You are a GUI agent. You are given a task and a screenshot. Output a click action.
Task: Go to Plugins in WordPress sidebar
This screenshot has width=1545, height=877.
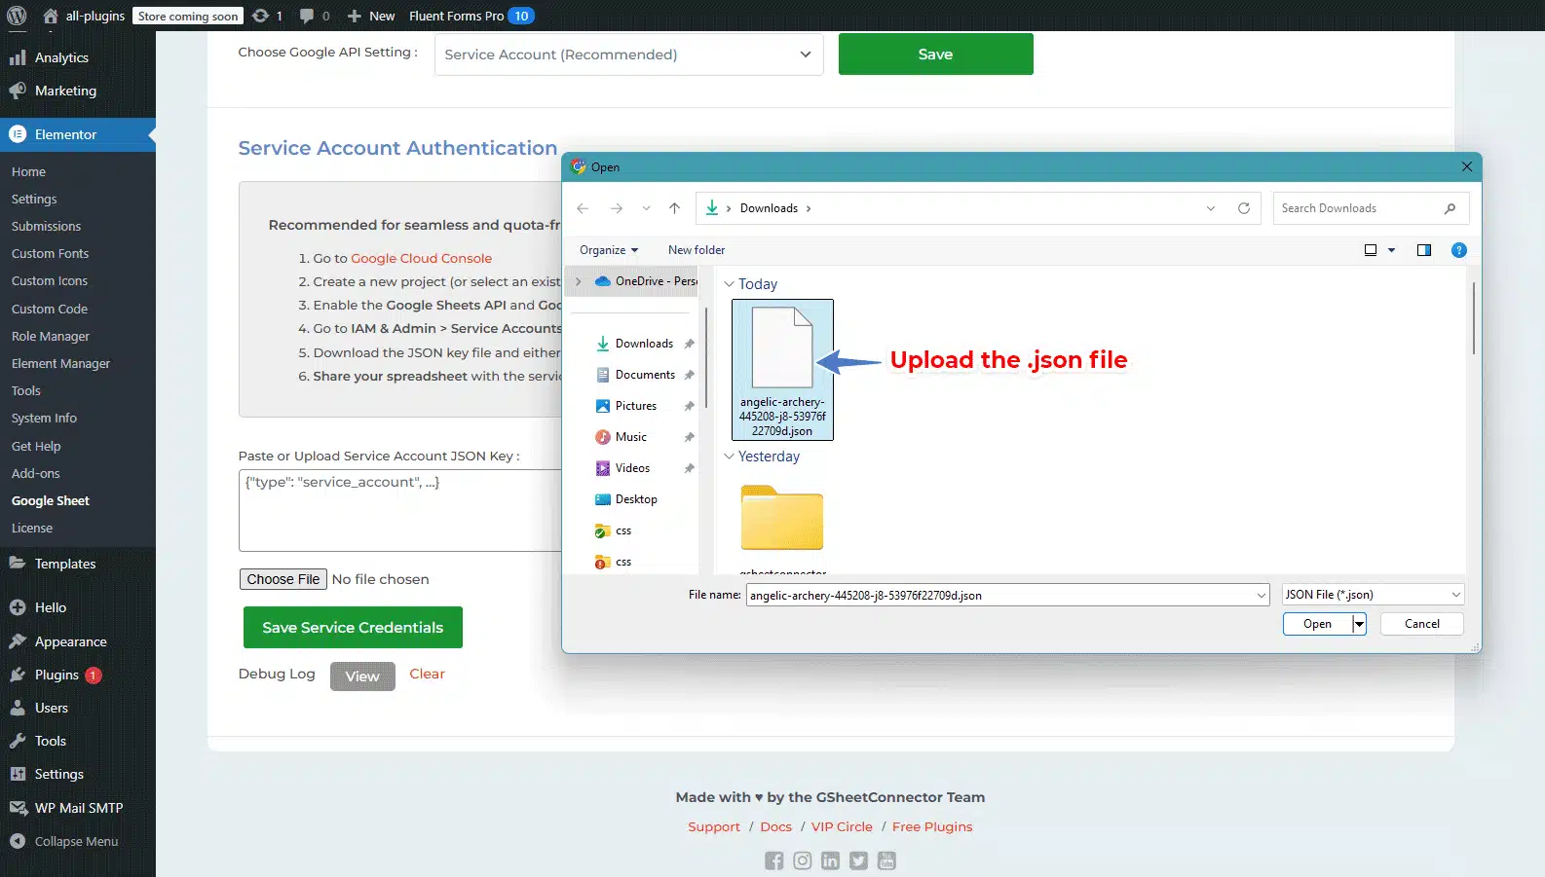coord(57,675)
